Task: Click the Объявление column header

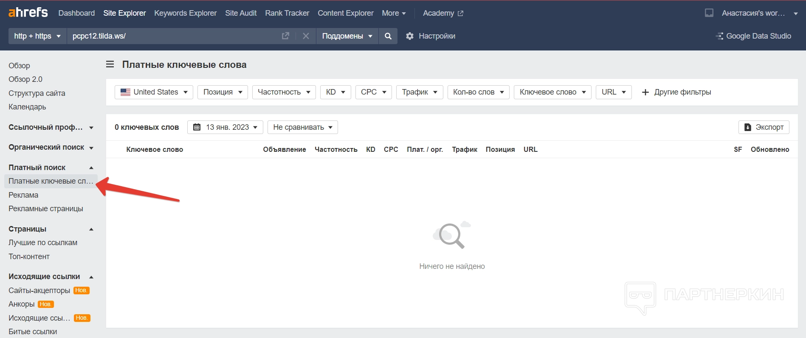Action: 285,149
